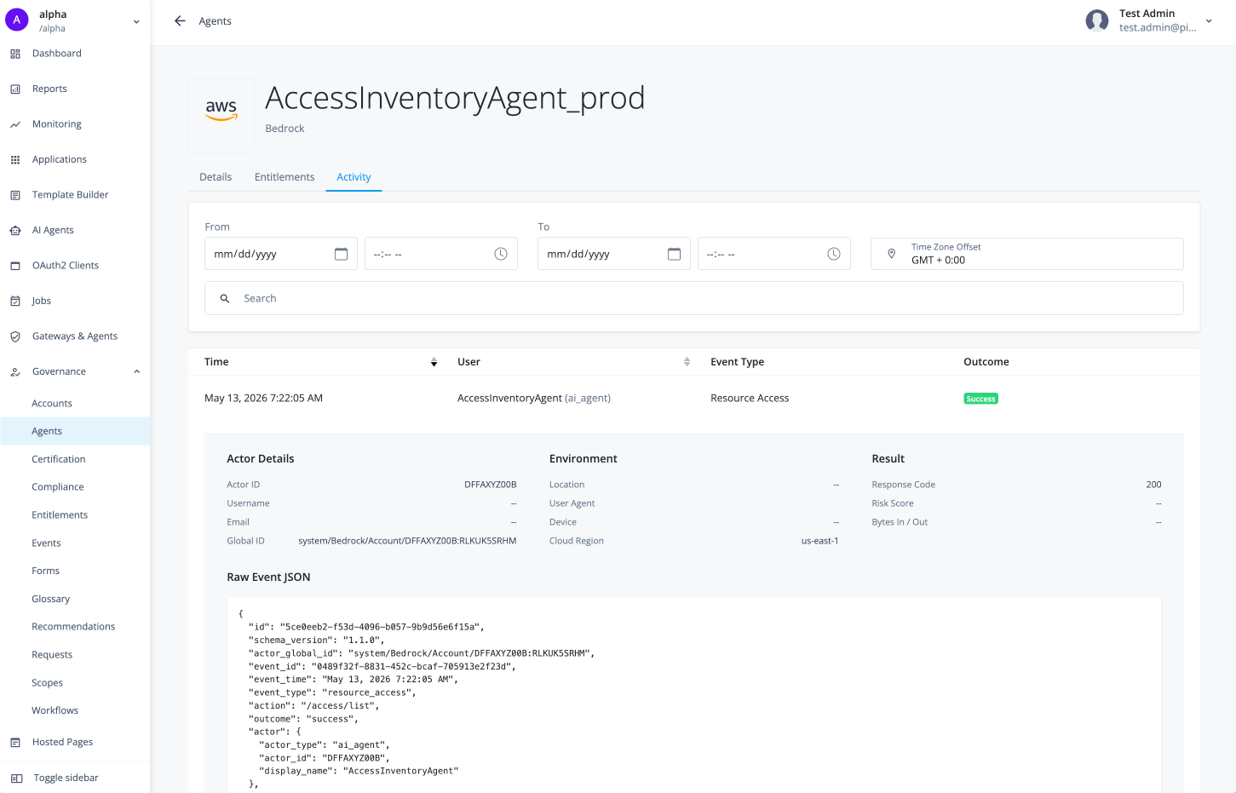Image resolution: width=1236 pixels, height=793 pixels.
Task: Open Agents under Governance
Action: [75, 431]
